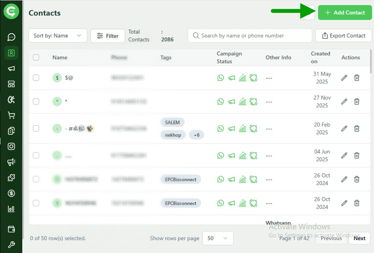Tick the checkbox for contact $@
This screenshot has height=253, width=374.
pos(36,77)
